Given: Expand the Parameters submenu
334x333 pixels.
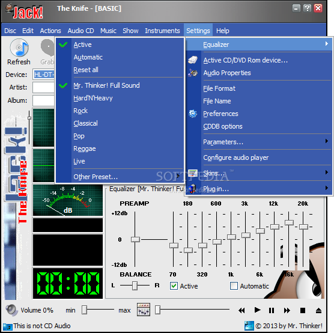Looking at the screenshot, I should [x=258, y=142].
